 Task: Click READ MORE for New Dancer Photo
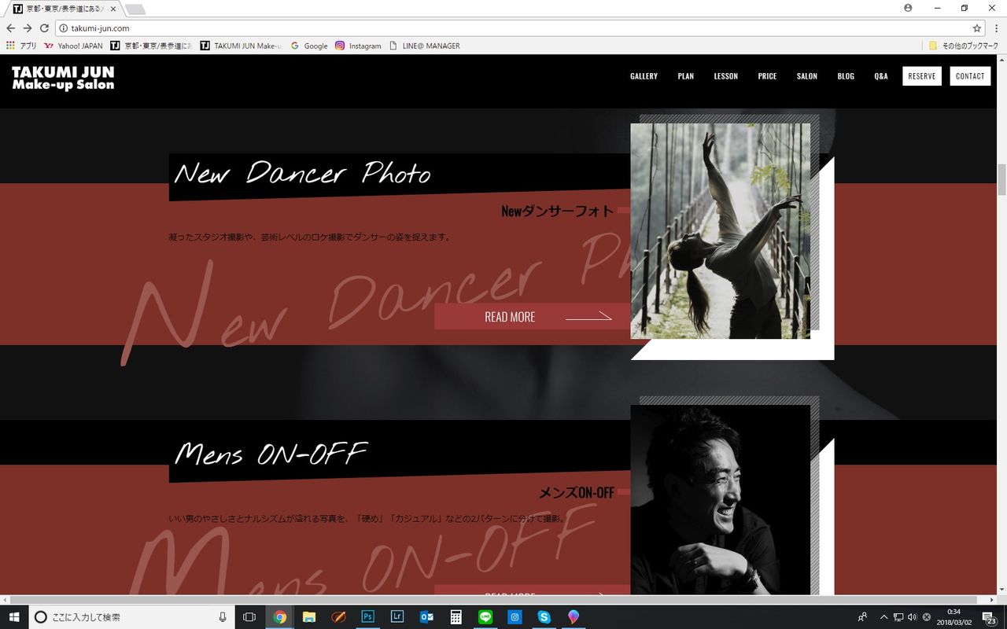(533, 317)
